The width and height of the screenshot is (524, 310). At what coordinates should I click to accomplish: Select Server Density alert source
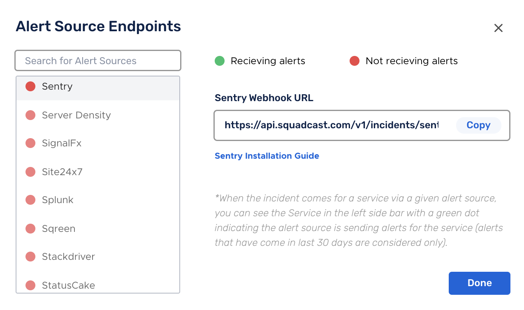pos(98,115)
